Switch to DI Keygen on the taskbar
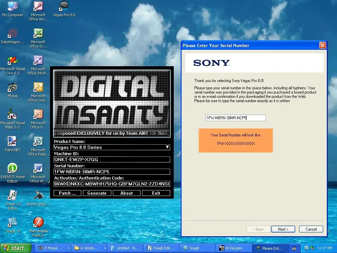337x253 pixels. [233, 248]
